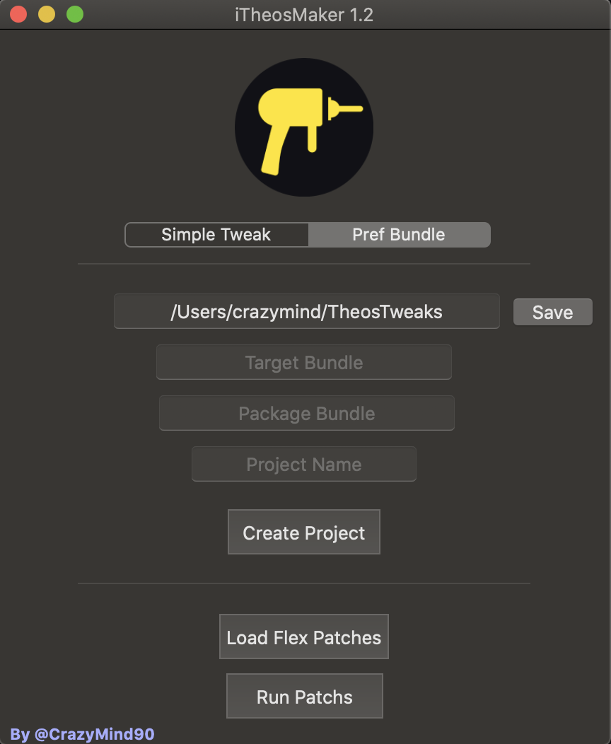Focus the Target Bundle text field

tap(304, 362)
